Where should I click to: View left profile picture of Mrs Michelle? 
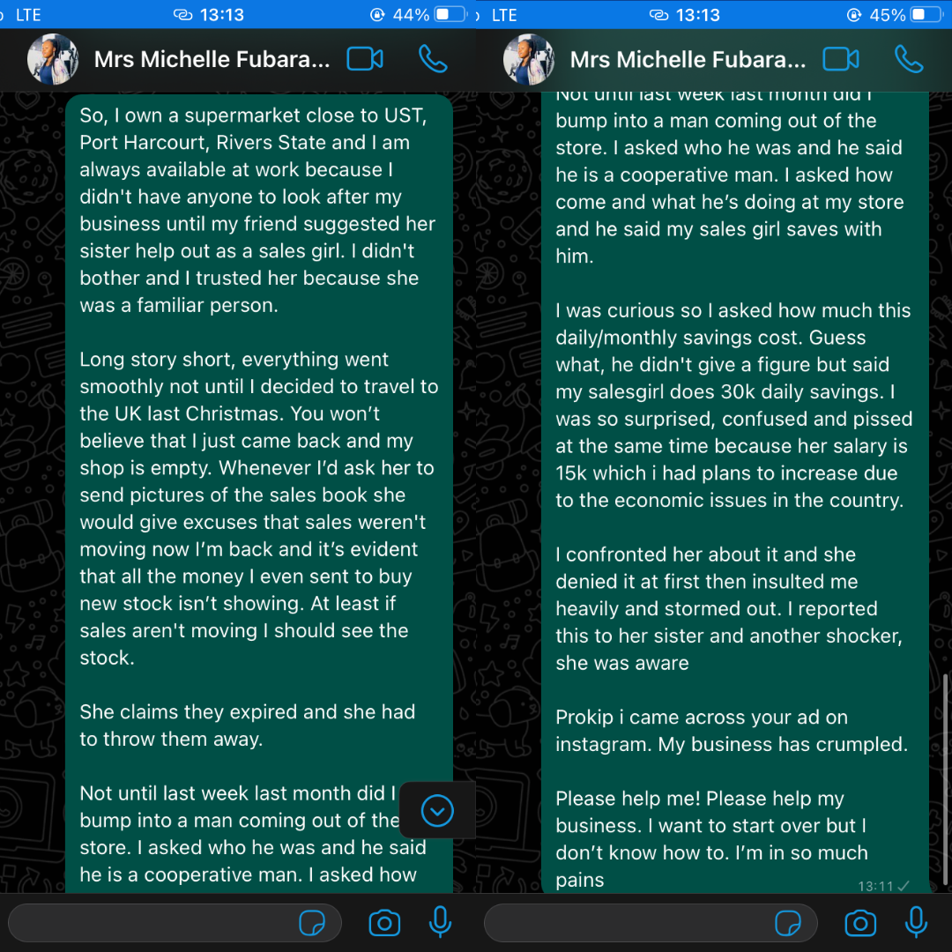tap(53, 60)
